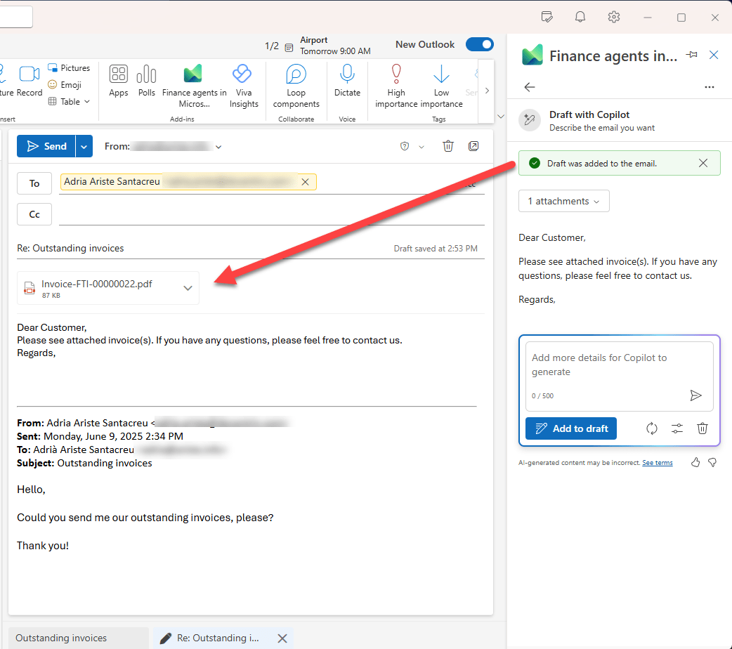Go back in the Finance agents pane
The width and height of the screenshot is (732, 649).
tap(530, 87)
